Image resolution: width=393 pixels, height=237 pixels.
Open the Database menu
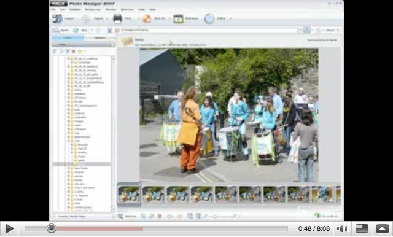(x=75, y=10)
